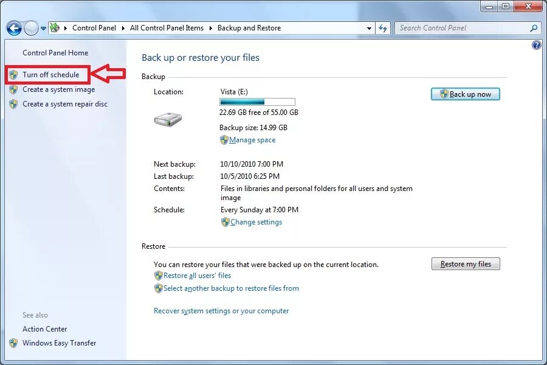Open the address bar history dropdown
Viewport: 547px width, 365px height.
click(x=369, y=29)
